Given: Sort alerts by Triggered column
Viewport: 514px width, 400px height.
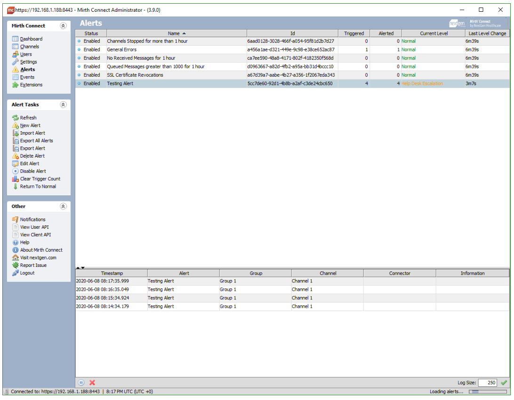Looking at the screenshot, I should click(x=354, y=33).
